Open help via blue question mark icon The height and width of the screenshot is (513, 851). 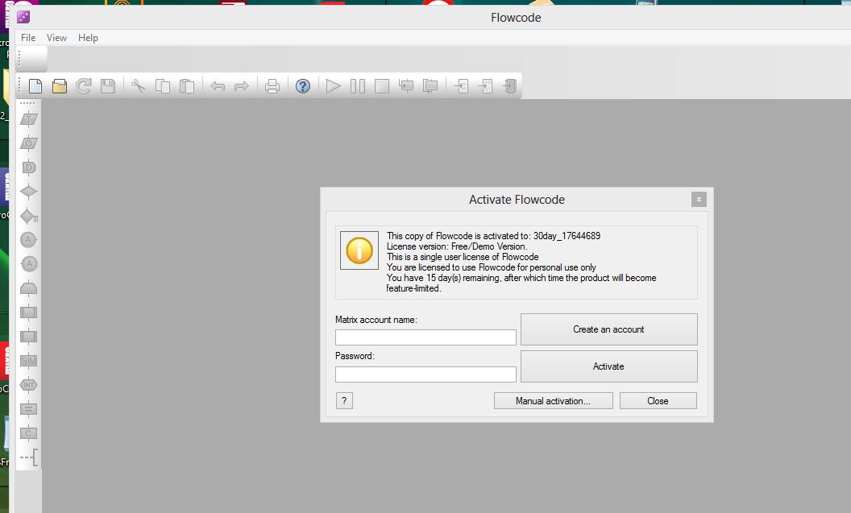pos(303,85)
